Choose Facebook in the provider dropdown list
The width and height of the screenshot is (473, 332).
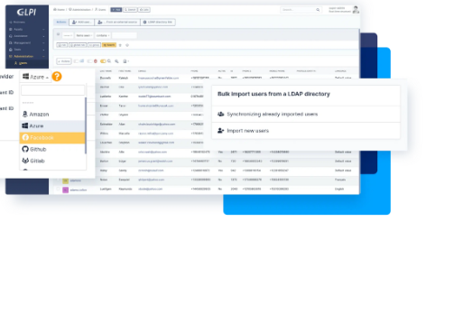click(x=52, y=137)
